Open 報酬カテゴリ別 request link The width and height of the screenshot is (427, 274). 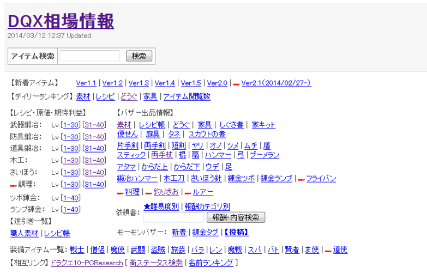[x=208, y=207]
